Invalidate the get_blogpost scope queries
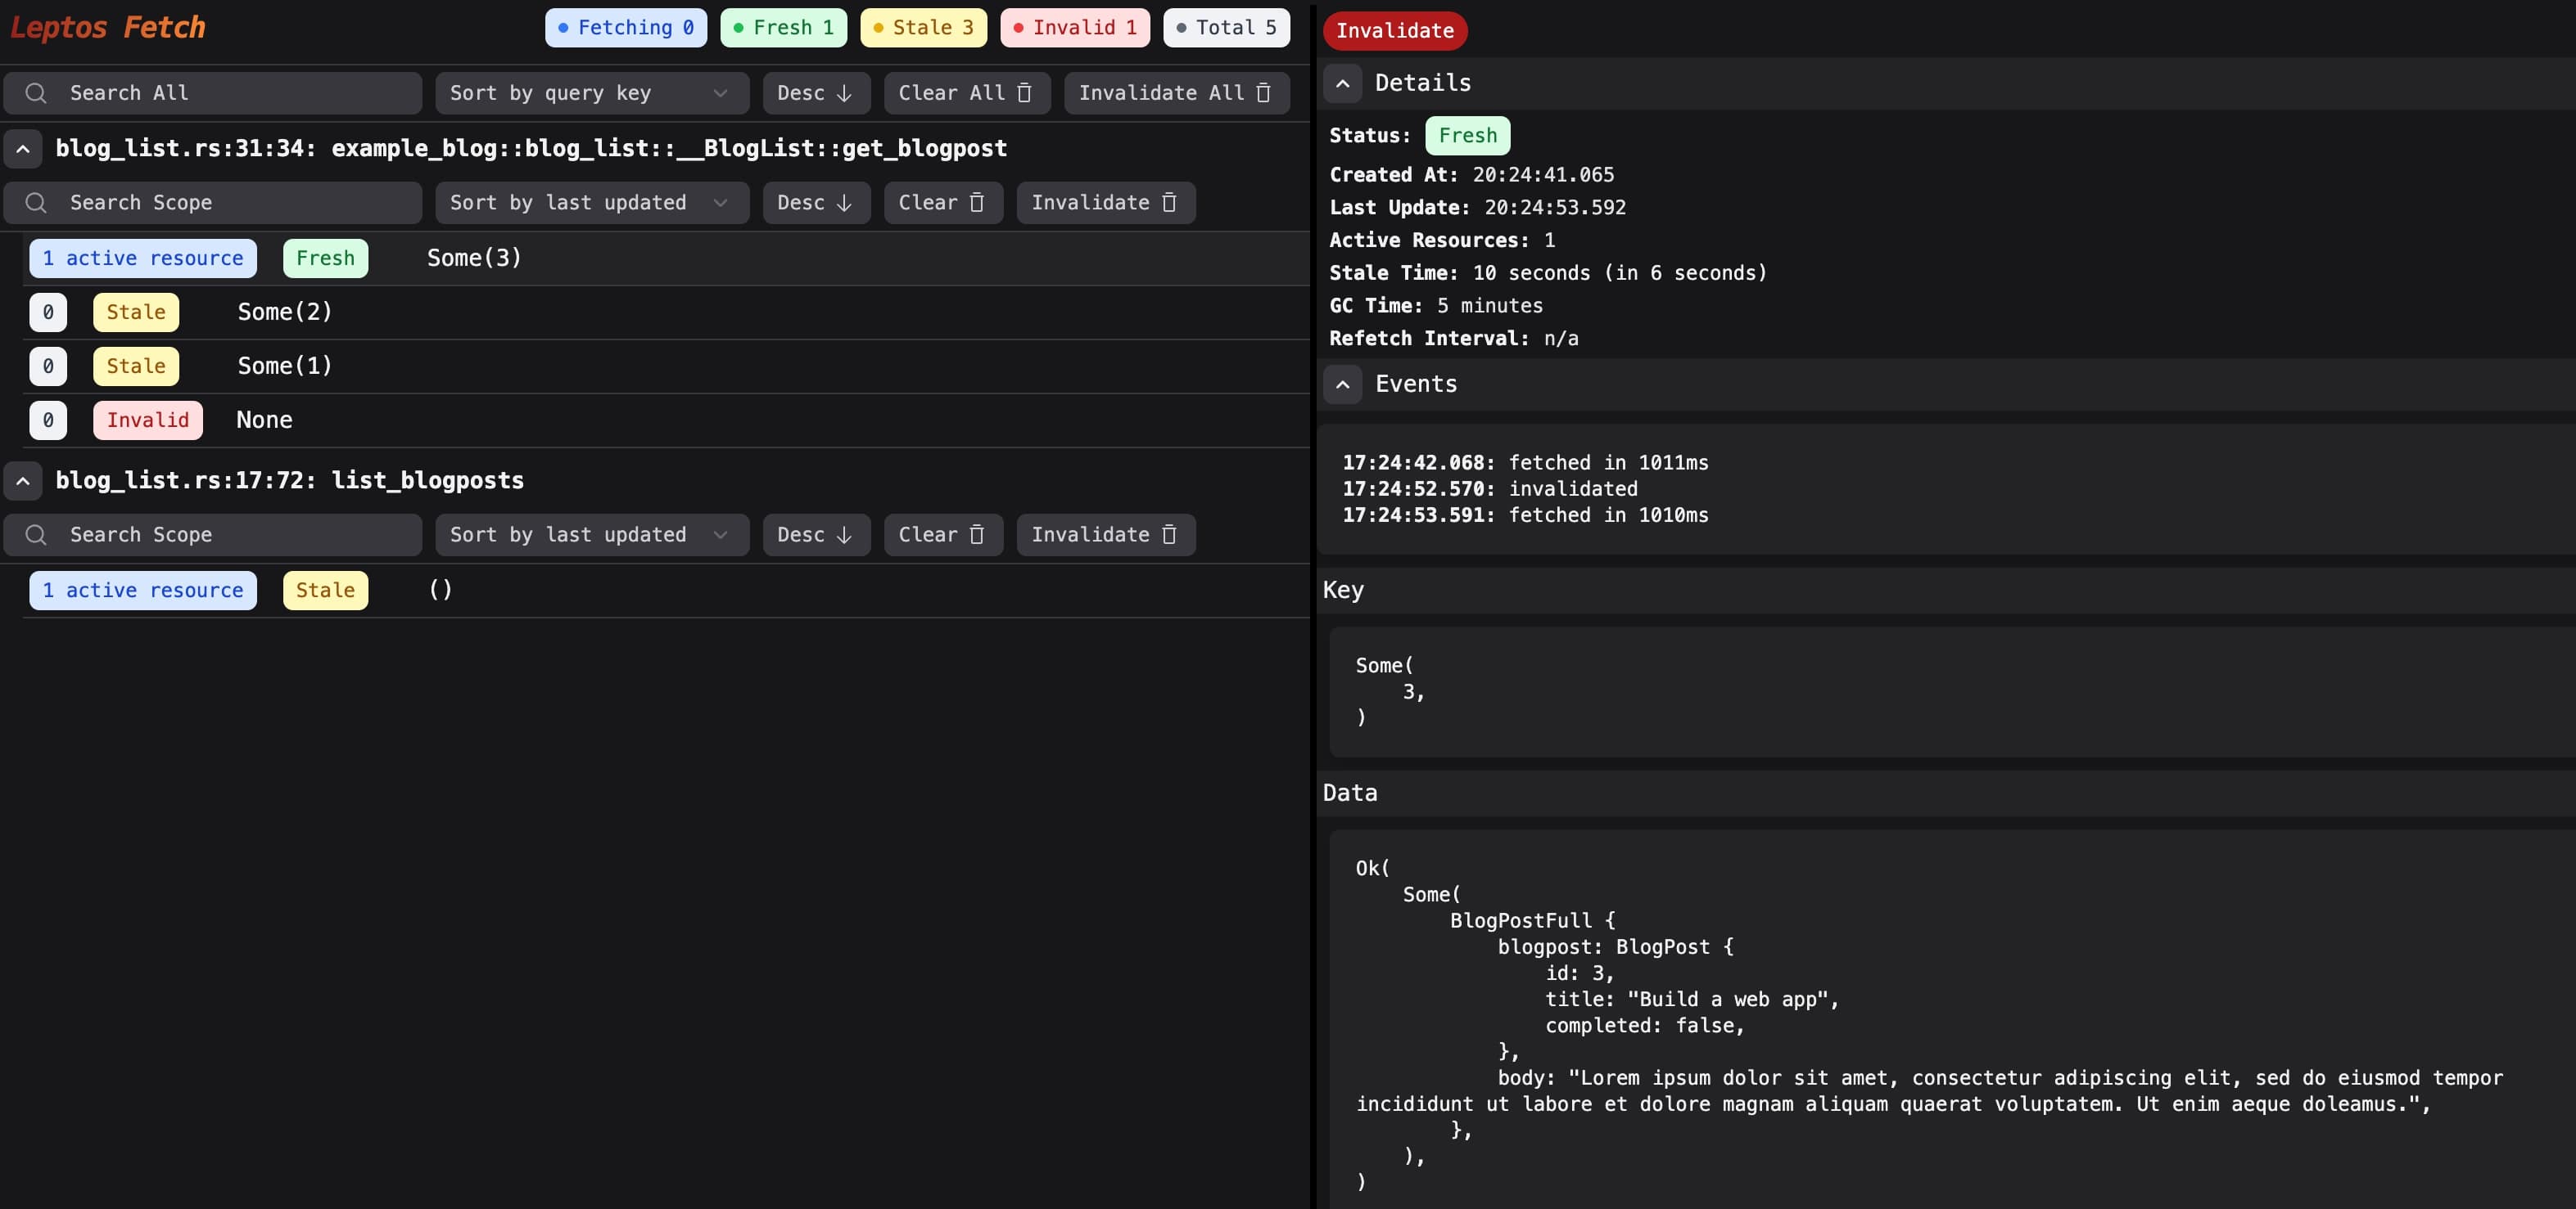 (1104, 203)
